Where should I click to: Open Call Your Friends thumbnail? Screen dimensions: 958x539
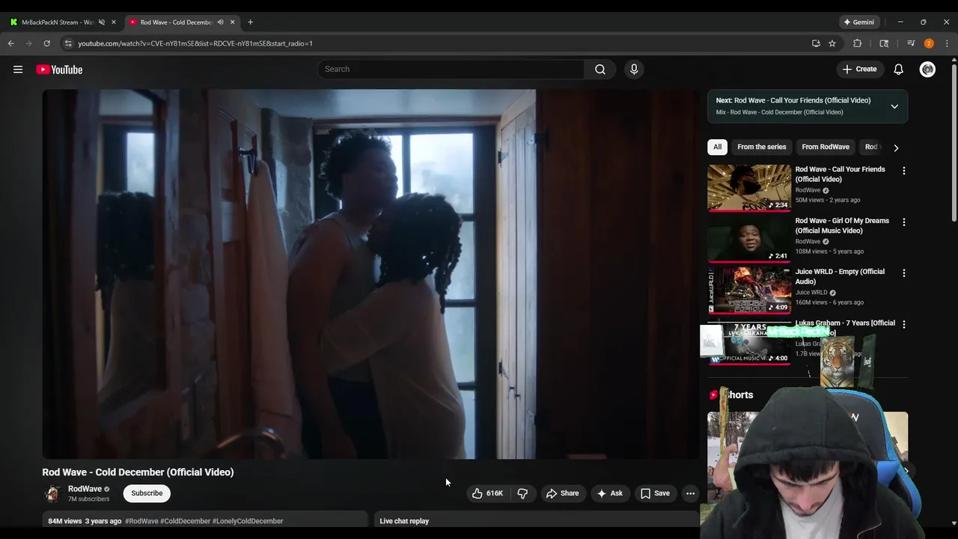(749, 188)
